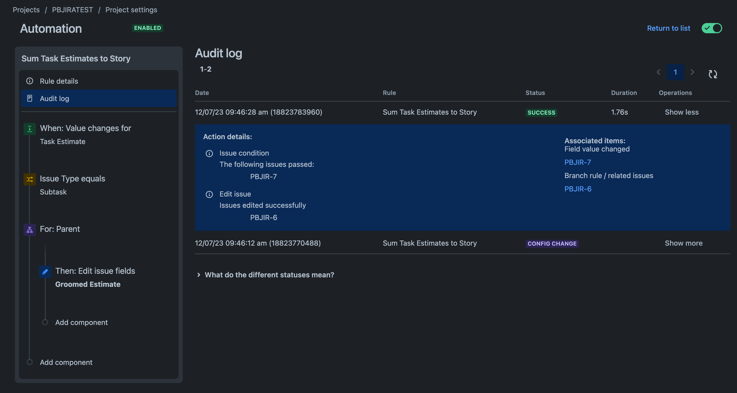The image size is (737, 393).
Task: Click the ENABLED status label
Action: 148,28
